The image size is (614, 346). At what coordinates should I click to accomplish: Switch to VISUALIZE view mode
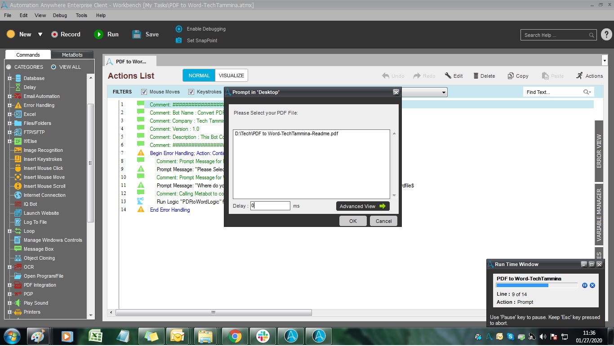click(x=231, y=75)
